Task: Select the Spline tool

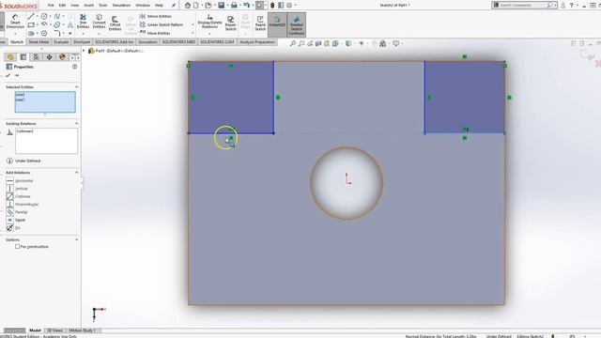Action: (57, 17)
